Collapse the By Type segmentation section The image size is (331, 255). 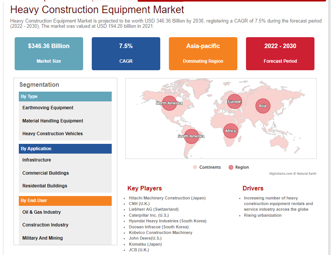[x=65, y=97]
